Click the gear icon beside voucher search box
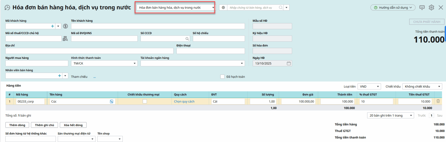 [x=223, y=8]
